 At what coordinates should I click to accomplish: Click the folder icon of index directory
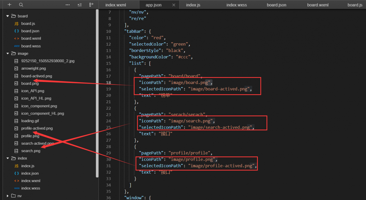coord(13,158)
